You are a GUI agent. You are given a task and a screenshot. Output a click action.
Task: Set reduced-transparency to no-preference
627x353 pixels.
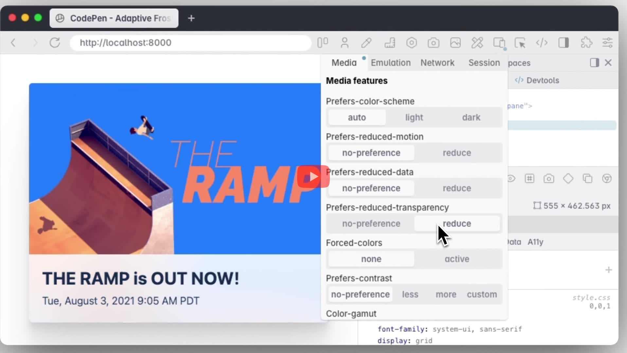[371, 224]
